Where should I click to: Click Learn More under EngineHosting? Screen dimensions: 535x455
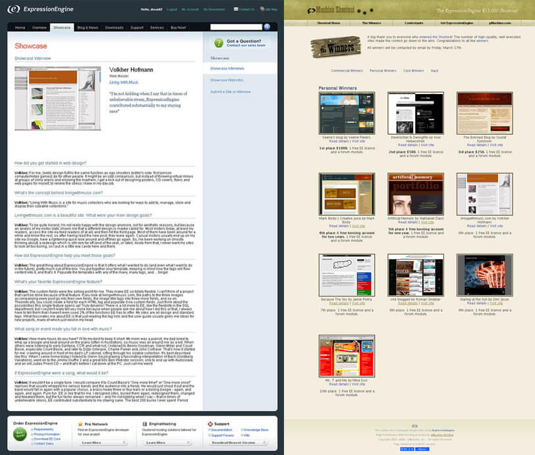pos(156,443)
